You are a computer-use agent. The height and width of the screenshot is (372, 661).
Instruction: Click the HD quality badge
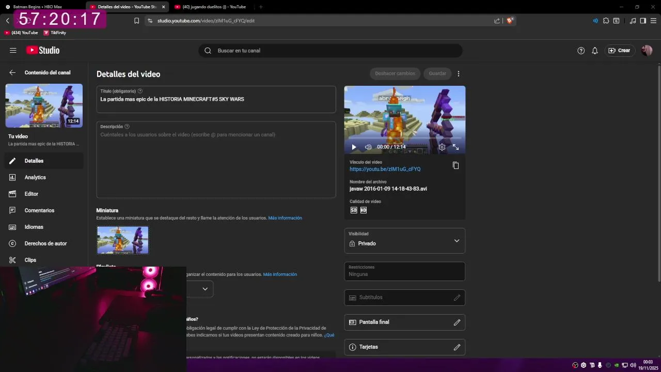[x=364, y=210]
